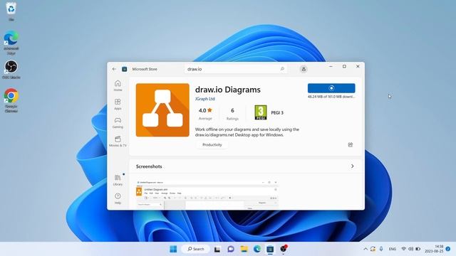Click the draw.io Diagrams title text

click(228, 90)
